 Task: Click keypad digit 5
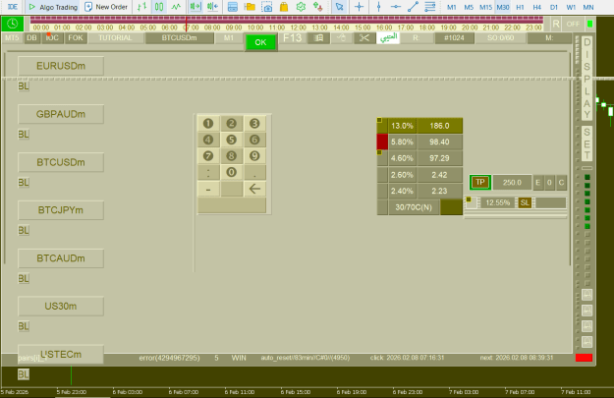click(x=232, y=140)
